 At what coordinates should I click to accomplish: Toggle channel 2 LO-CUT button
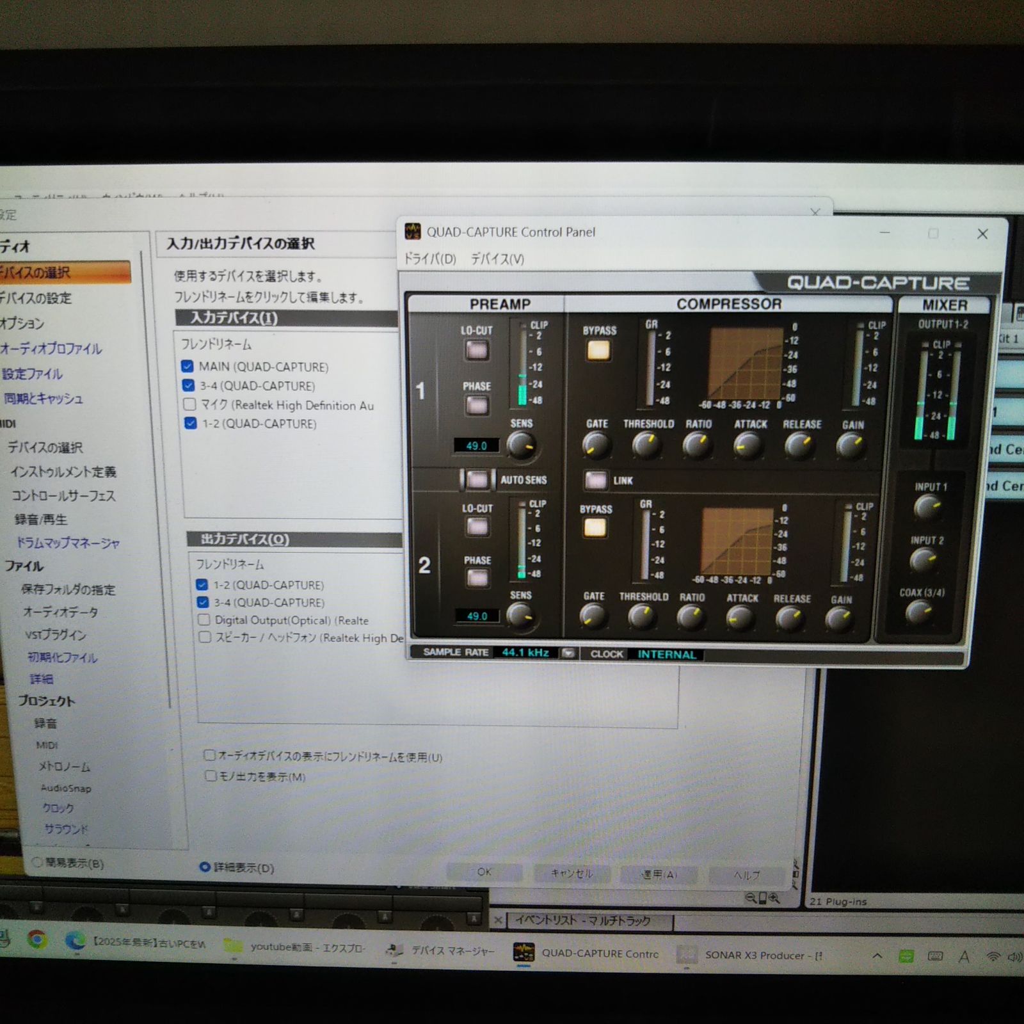pyautogui.click(x=477, y=527)
